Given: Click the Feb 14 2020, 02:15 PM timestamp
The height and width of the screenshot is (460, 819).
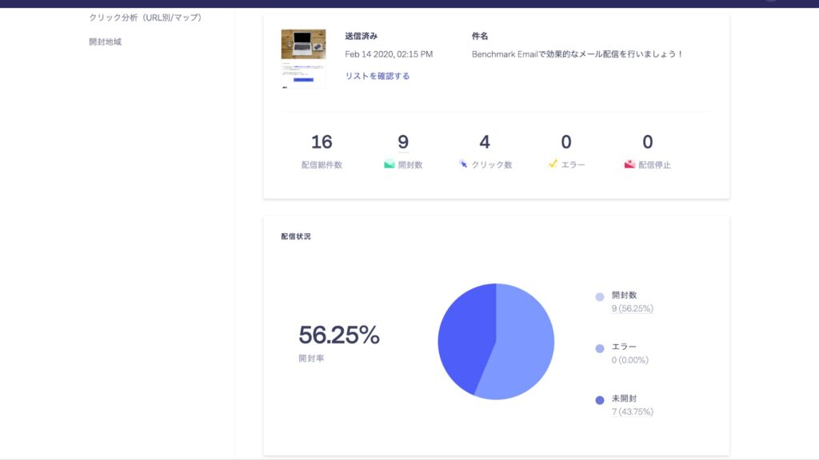Looking at the screenshot, I should pyautogui.click(x=389, y=54).
